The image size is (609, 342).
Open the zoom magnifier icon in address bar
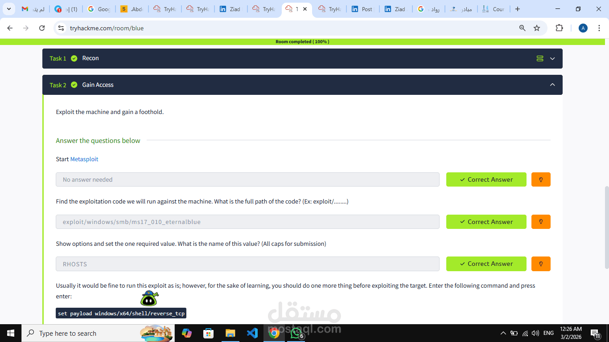point(523,28)
